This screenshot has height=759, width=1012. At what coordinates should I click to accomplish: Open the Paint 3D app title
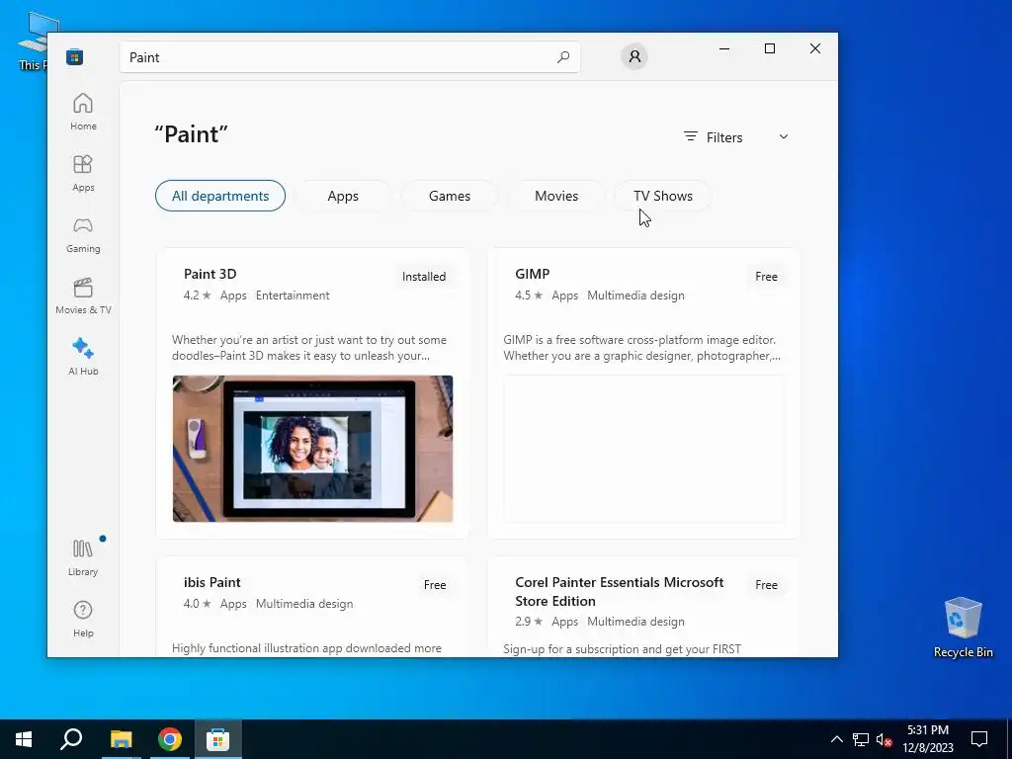tap(211, 274)
